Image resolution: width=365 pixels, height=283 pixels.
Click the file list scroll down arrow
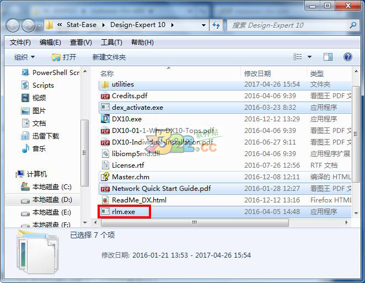tap(356, 213)
